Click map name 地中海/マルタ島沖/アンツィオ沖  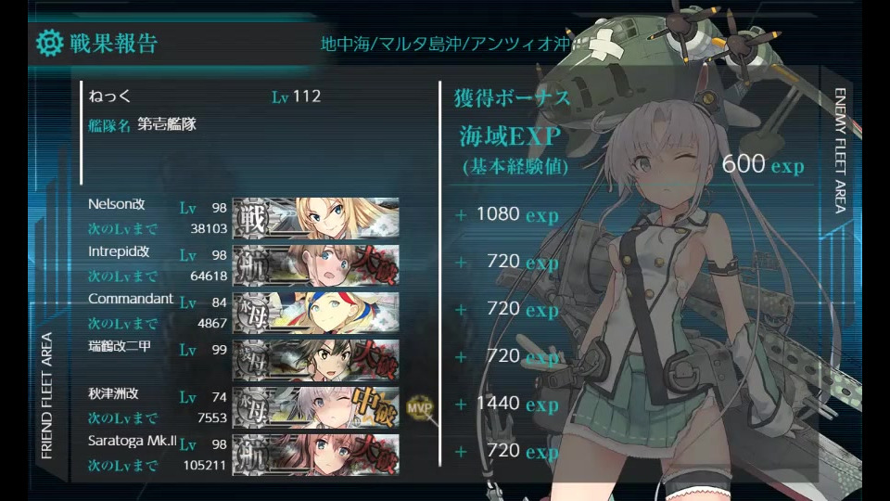[x=445, y=44]
